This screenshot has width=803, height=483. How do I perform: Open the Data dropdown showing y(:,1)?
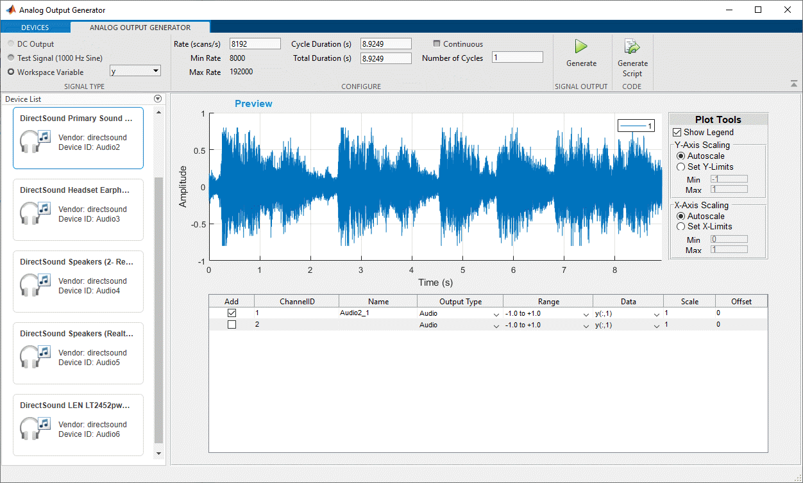[656, 314]
